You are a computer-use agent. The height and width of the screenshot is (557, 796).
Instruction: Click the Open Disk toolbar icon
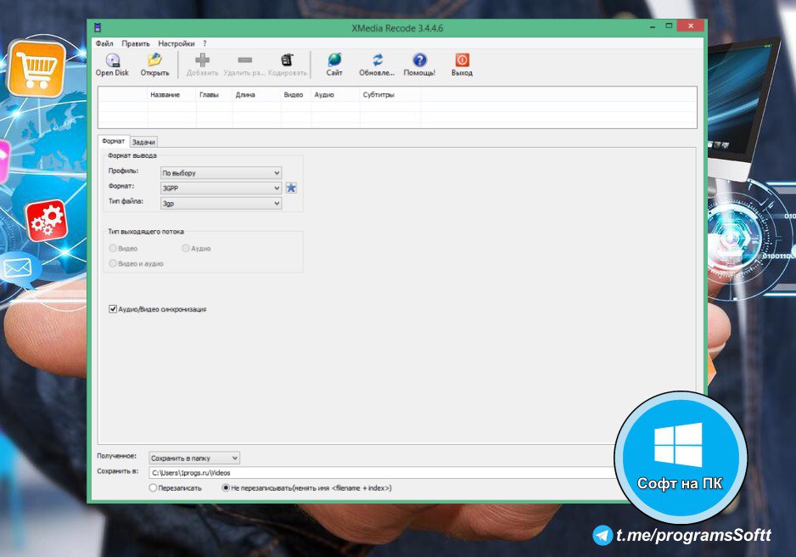[x=112, y=60]
